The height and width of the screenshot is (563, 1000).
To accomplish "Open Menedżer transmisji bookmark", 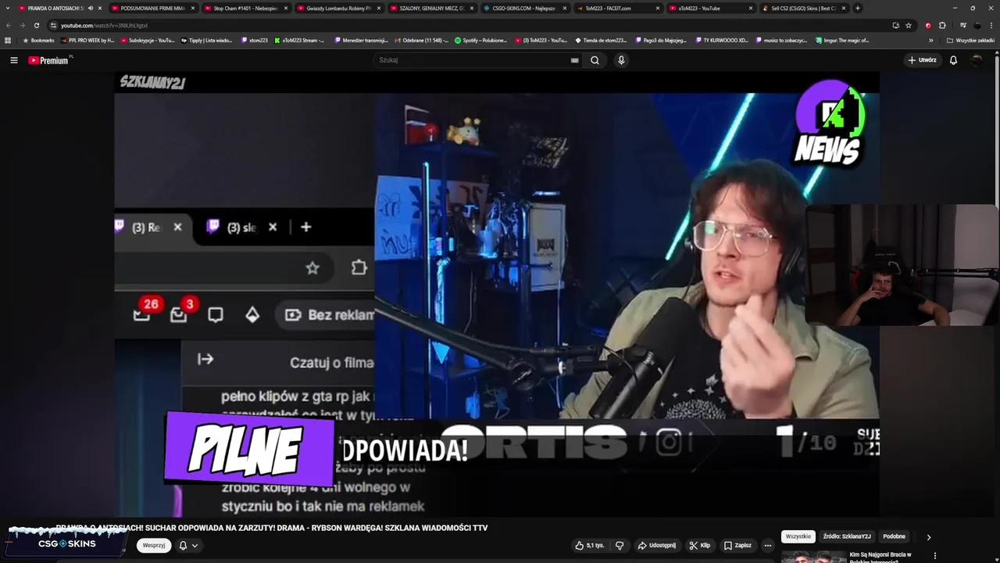I will [x=360, y=40].
